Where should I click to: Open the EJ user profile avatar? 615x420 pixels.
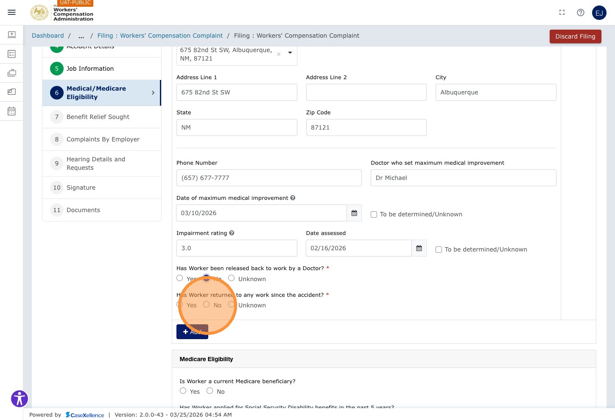[599, 13]
